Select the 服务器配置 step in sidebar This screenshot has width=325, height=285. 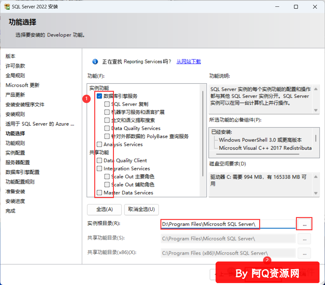coord(18,163)
